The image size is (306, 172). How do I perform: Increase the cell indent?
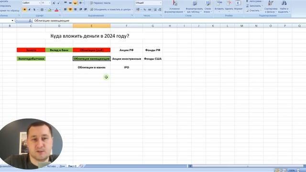coord(86,10)
